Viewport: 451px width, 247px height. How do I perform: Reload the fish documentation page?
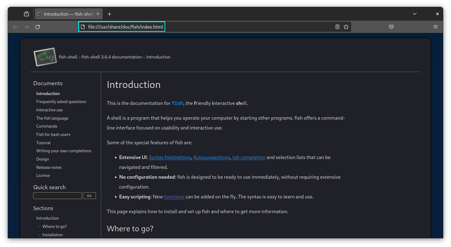tap(38, 27)
